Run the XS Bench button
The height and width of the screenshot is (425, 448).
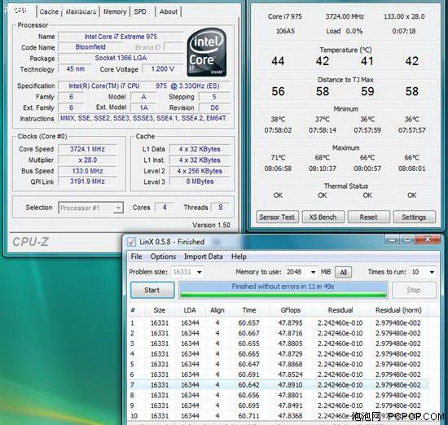point(323,217)
